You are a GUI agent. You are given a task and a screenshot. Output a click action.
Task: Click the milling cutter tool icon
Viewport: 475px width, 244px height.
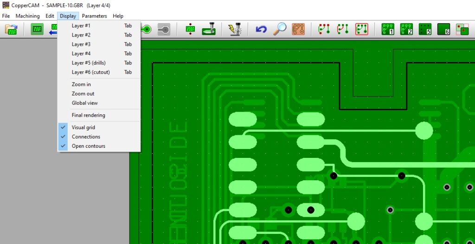209,30
